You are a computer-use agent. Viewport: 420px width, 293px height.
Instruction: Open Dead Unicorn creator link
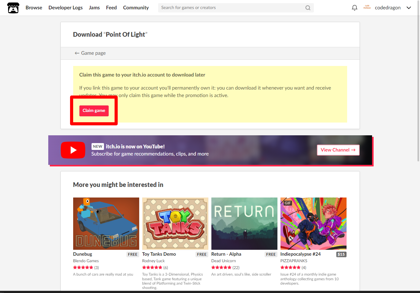click(x=224, y=261)
